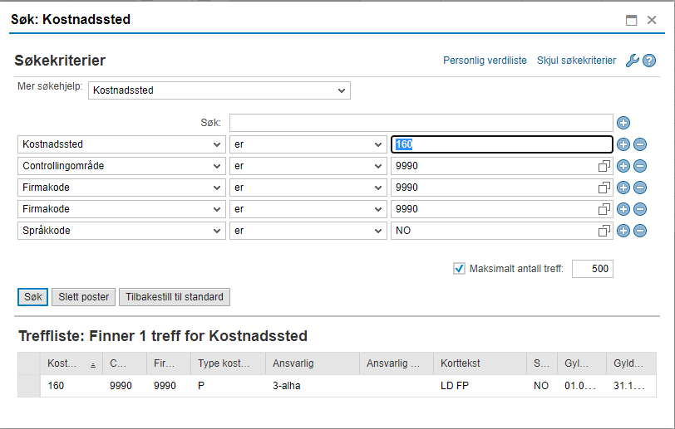Click the Type kost... column header

[x=228, y=363]
